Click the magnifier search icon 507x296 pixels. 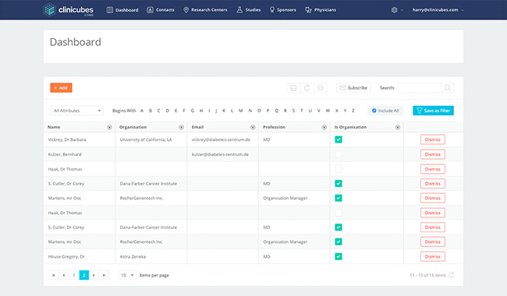[448, 88]
